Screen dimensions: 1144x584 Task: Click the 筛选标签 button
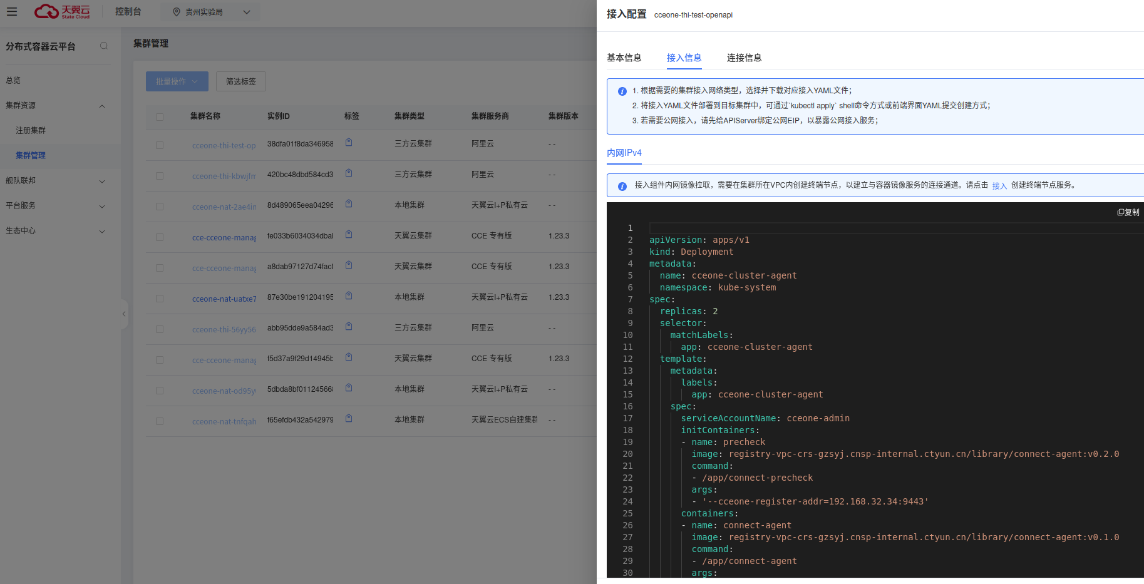240,81
